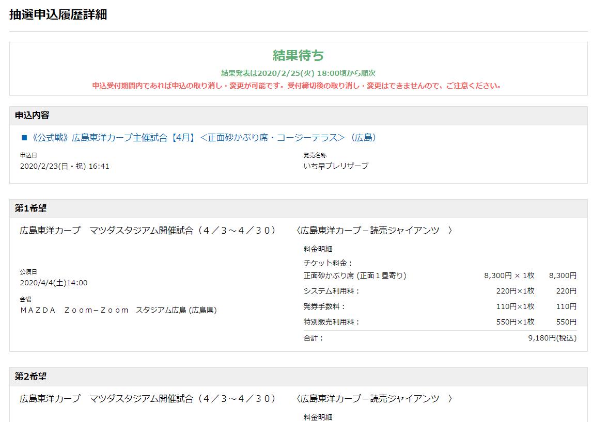Viewport: 592px width, 422px height.
Task: Select the 抽選申込履歴詳細 page heading
Action: 58,14
